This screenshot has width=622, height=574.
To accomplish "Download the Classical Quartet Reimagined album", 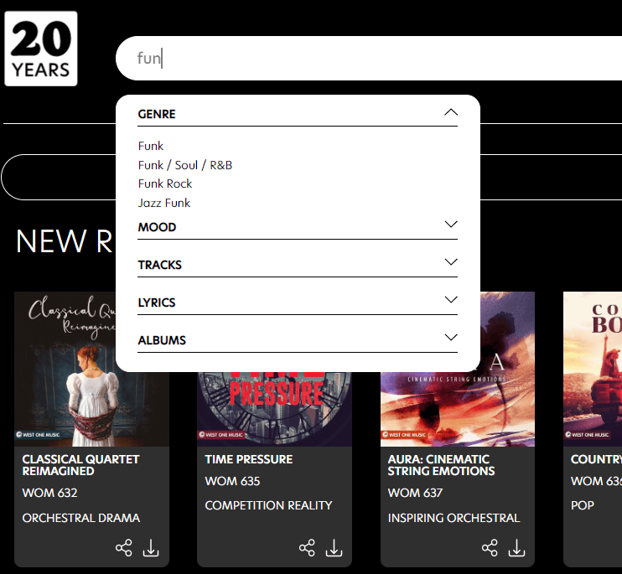I will (151, 548).
